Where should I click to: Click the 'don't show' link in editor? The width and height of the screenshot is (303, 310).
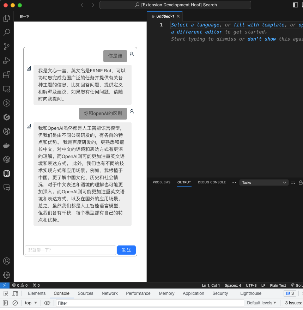point(262,39)
